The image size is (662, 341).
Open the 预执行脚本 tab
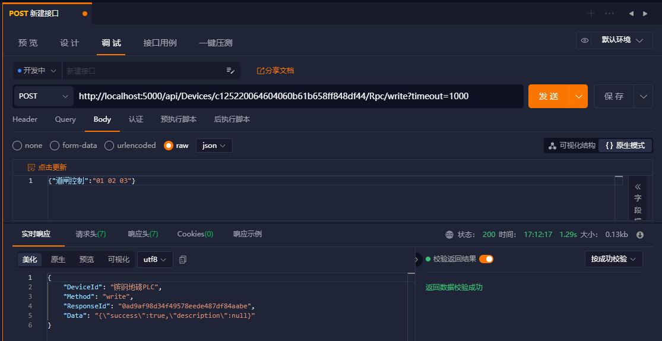pos(179,119)
